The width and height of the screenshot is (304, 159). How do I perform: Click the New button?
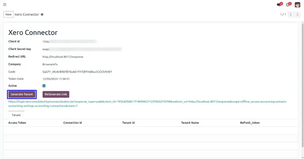coord(8,15)
